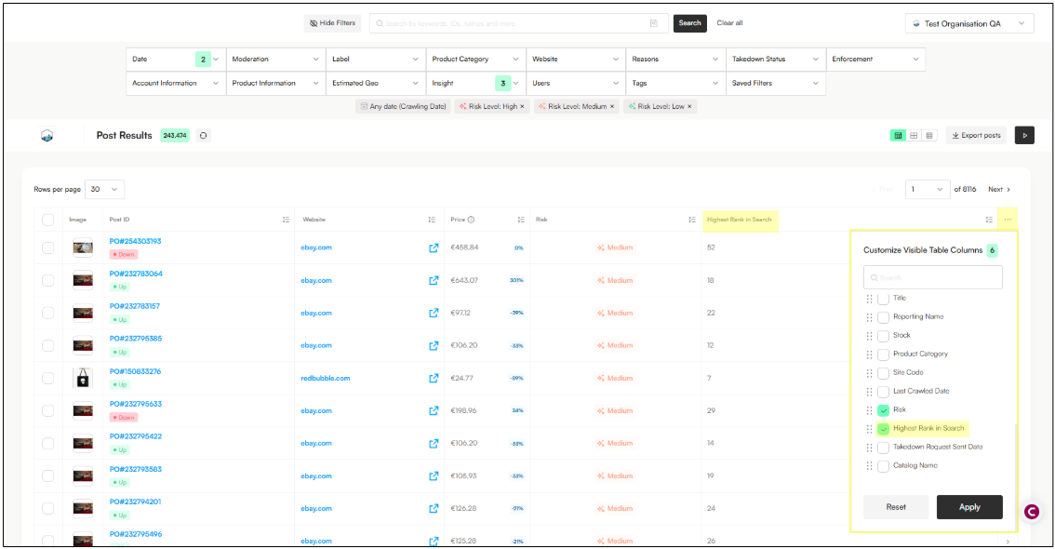The width and height of the screenshot is (1055, 549).
Task: Open the Account Information filter
Action: coord(176,84)
